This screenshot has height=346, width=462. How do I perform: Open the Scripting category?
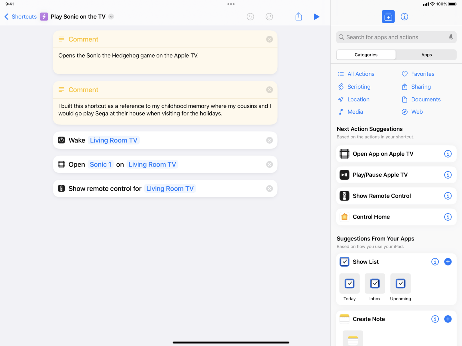359,87
